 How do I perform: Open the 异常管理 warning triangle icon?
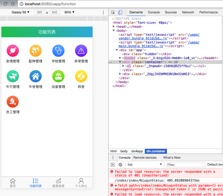click(81, 51)
